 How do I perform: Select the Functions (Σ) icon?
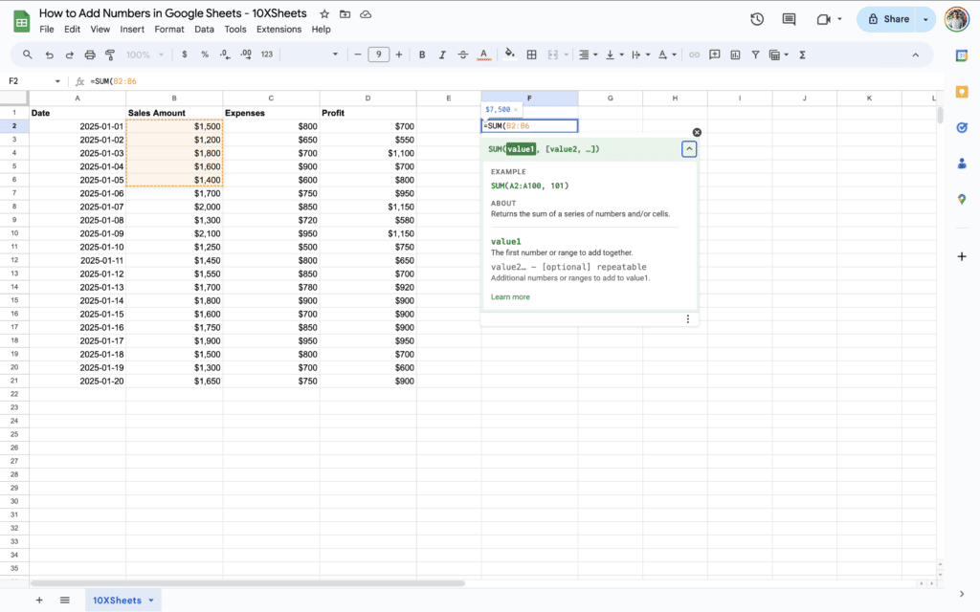(802, 55)
